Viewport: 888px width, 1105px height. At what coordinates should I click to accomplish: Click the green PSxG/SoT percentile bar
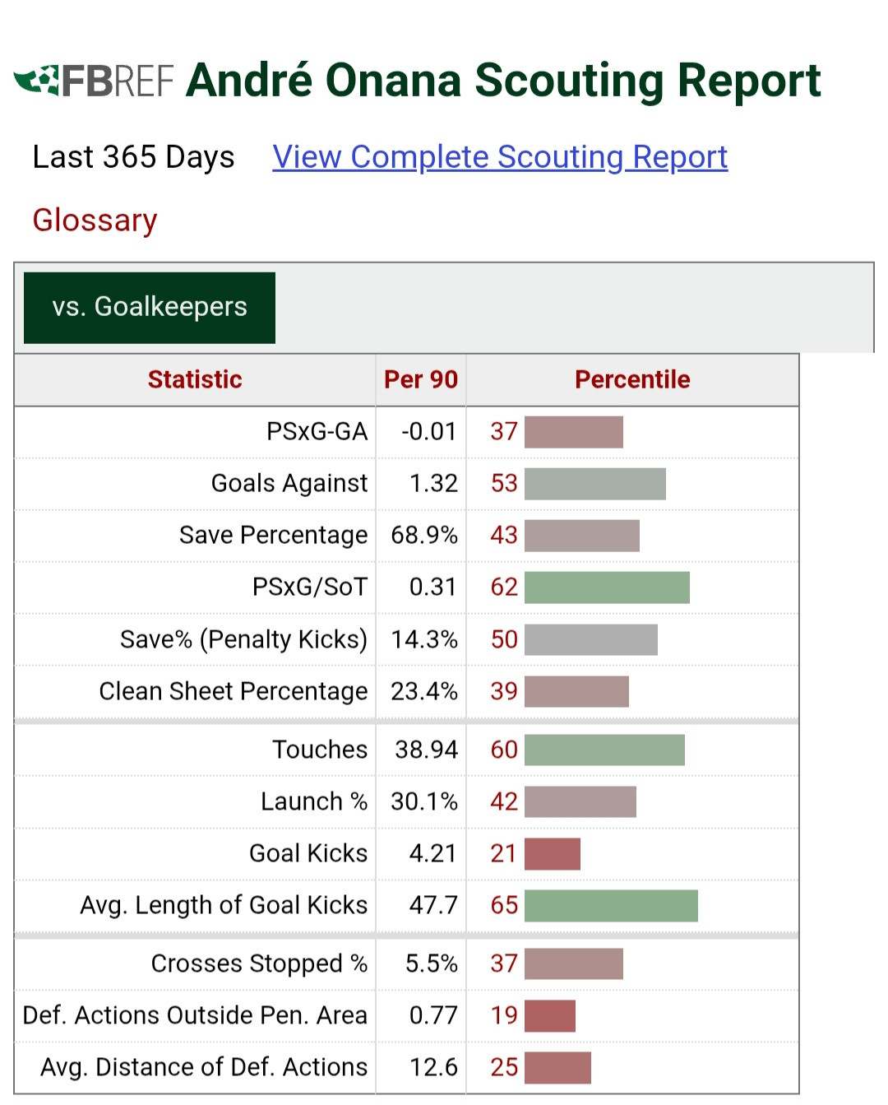click(x=607, y=587)
